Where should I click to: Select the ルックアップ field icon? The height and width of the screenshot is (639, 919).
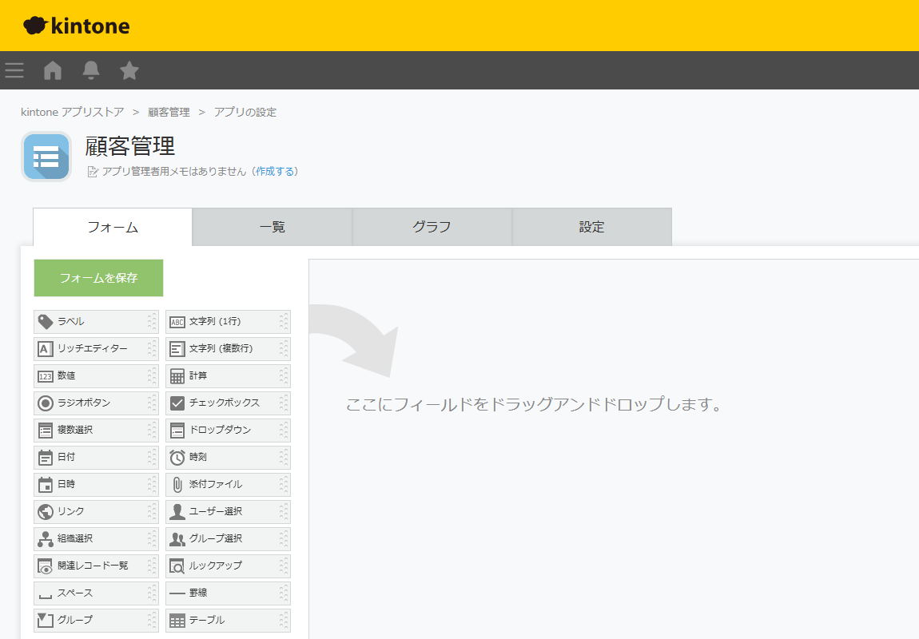tap(177, 566)
